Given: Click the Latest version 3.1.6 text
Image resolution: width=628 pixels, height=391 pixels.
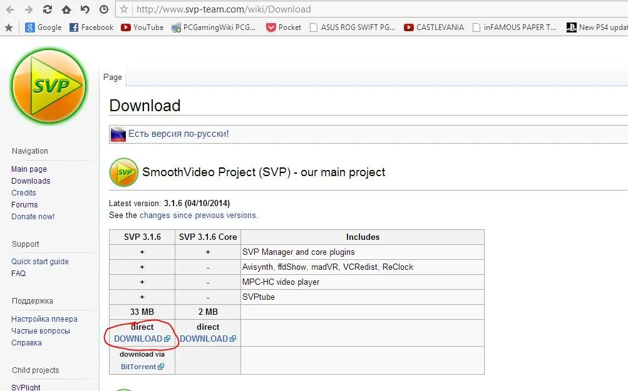Looking at the screenshot, I should (x=170, y=203).
